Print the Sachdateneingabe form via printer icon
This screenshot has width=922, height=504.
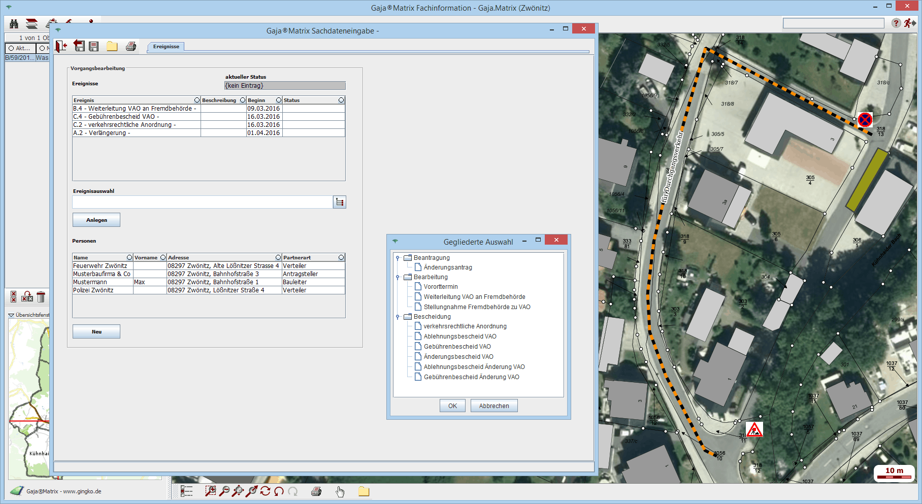click(130, 46)
